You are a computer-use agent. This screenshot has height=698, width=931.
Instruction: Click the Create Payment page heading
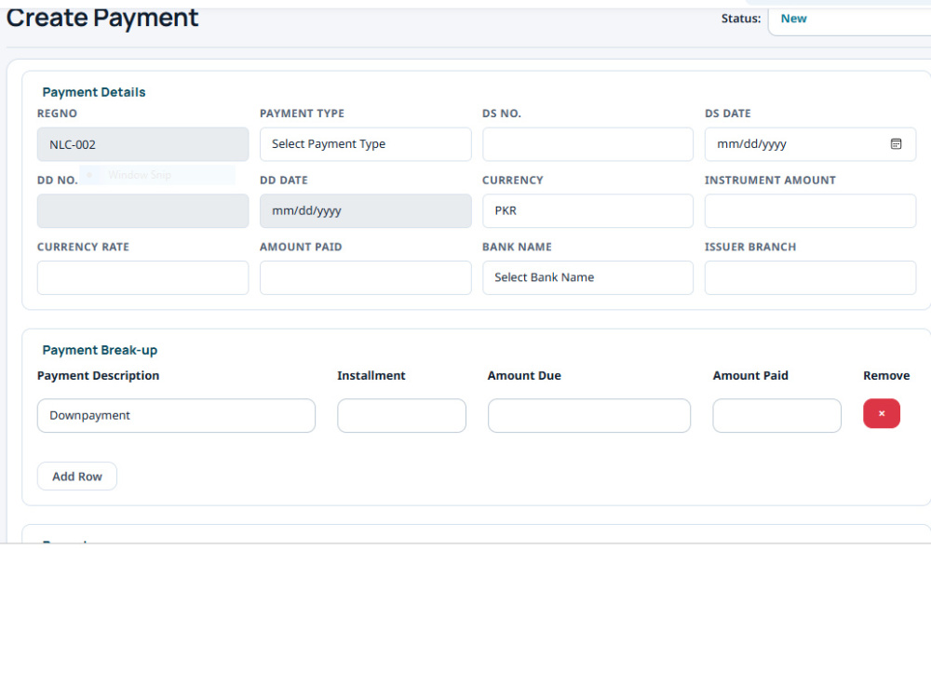[x=102, y=18]
